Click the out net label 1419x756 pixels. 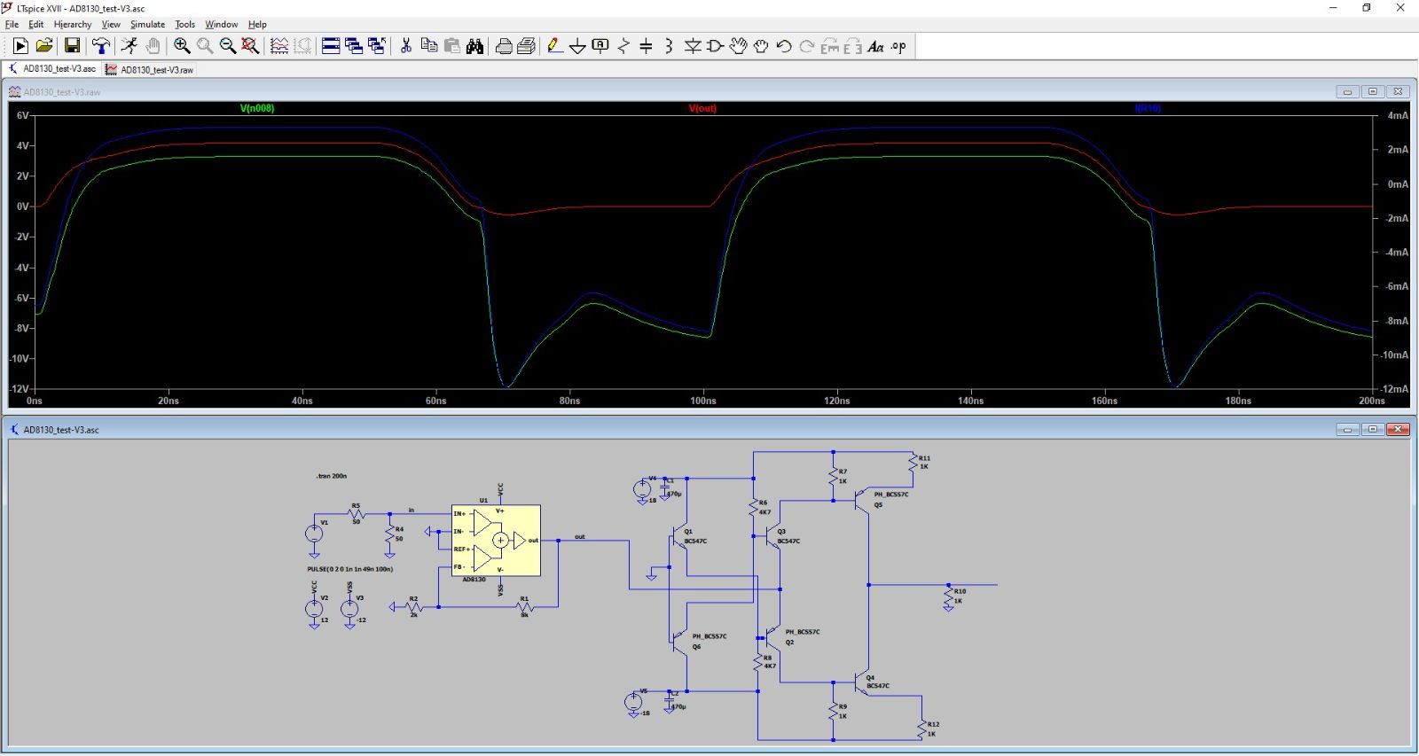pos(580,536)
